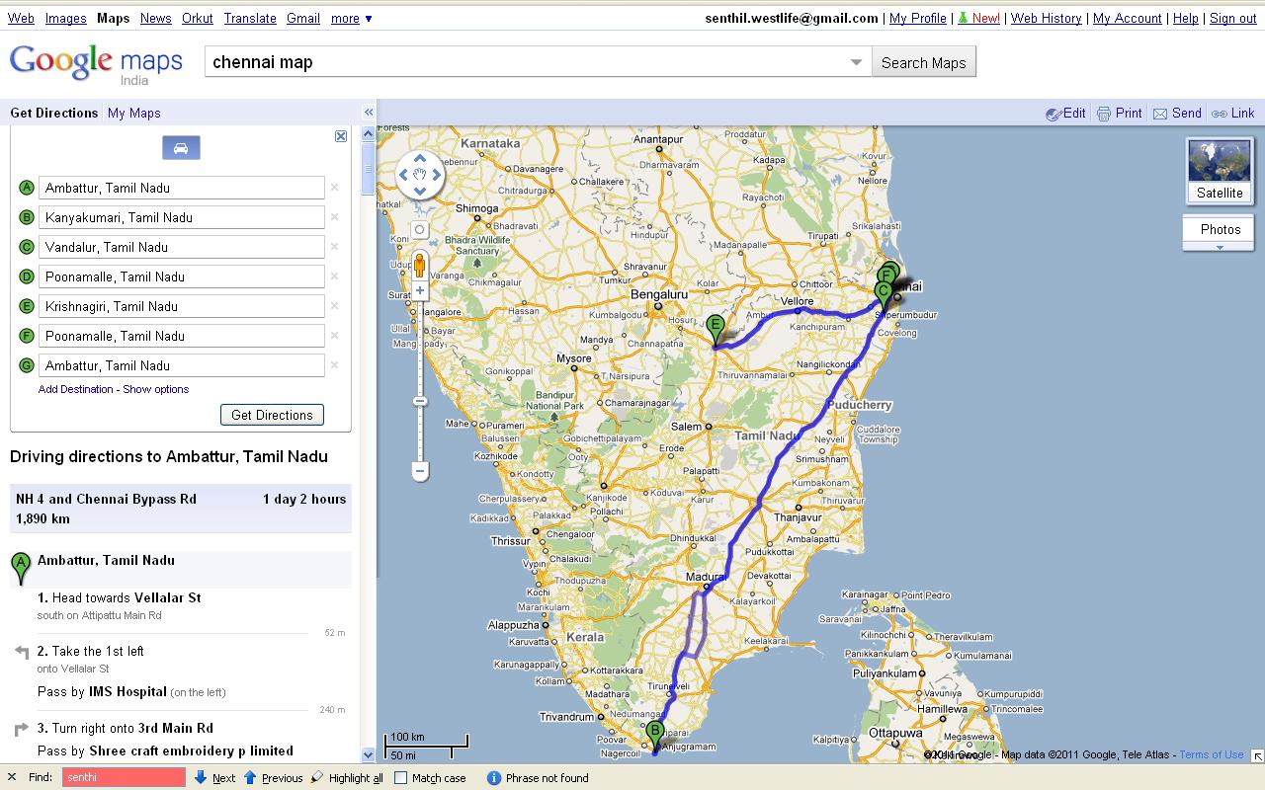Click map marker B at Kanyakumari
1265x790 pixels.
pos(654,737)
